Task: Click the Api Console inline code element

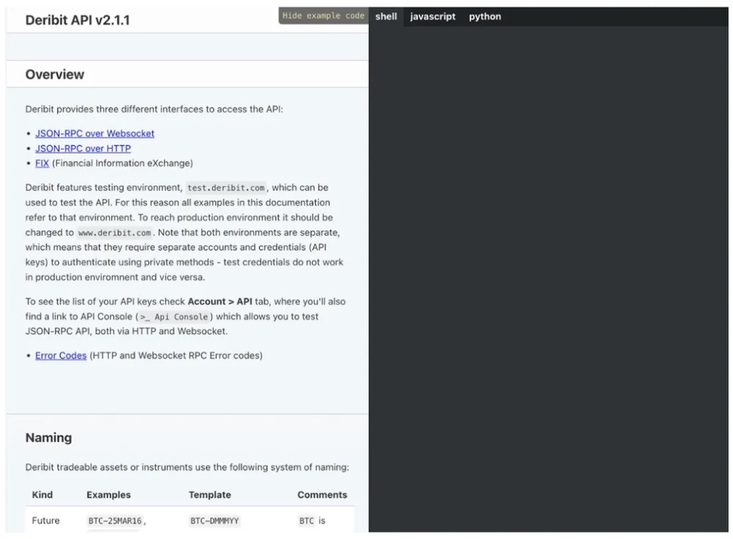Action: (x=175, y=317)
